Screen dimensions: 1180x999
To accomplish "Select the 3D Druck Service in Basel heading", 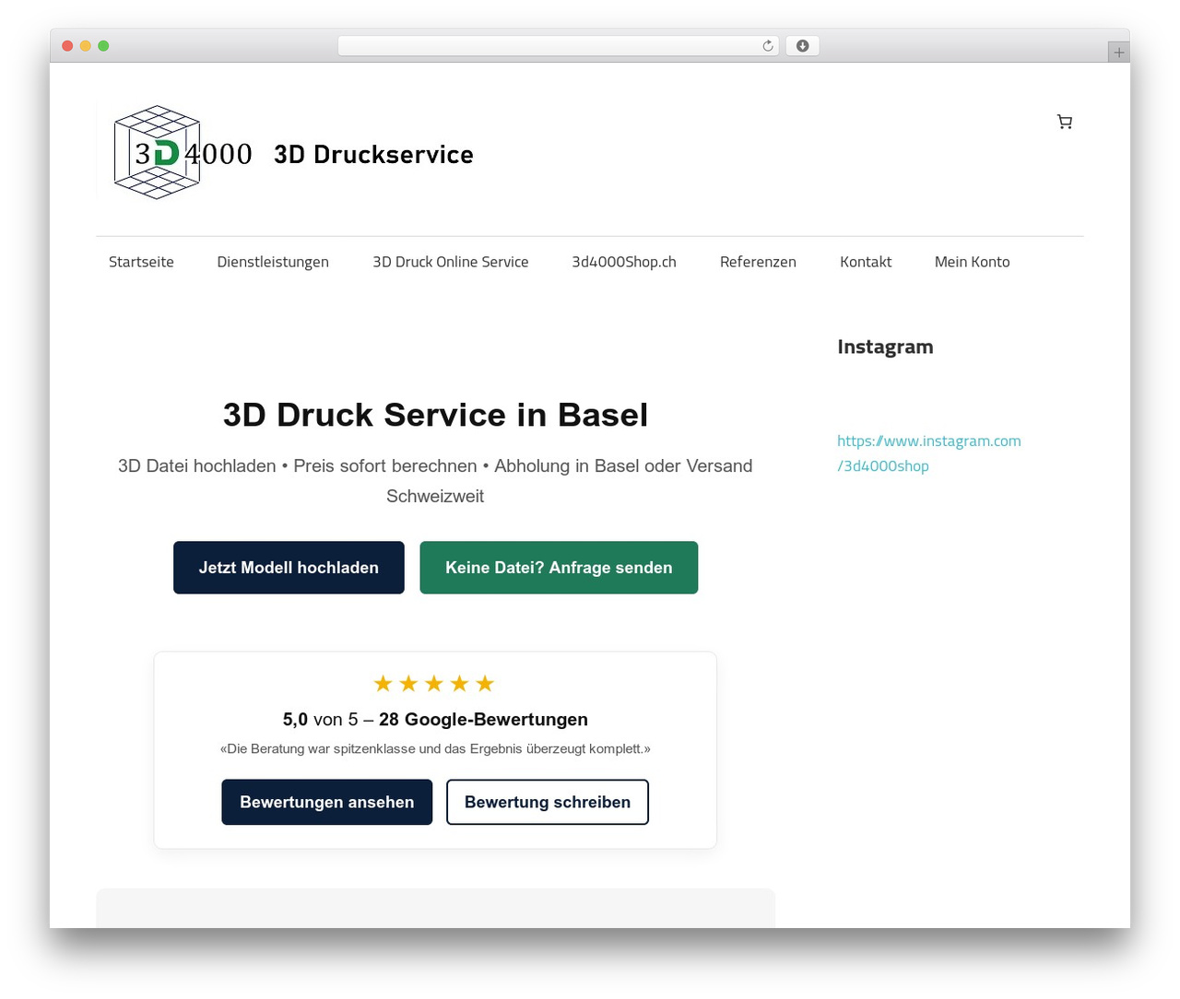I will tap(435, 415).
